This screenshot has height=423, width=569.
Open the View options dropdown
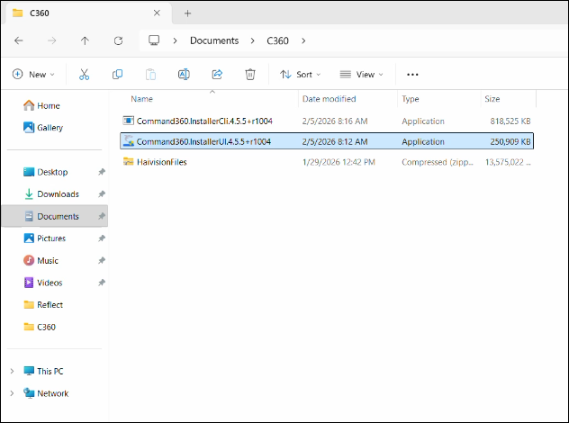pyautogui.click(x=361, y=75)
